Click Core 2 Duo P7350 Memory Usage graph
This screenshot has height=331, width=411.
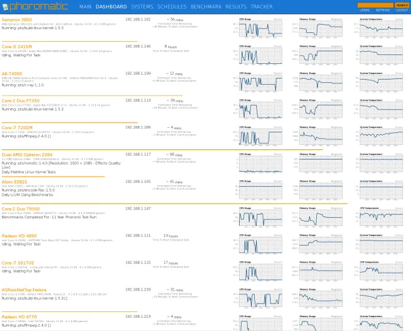321,109
